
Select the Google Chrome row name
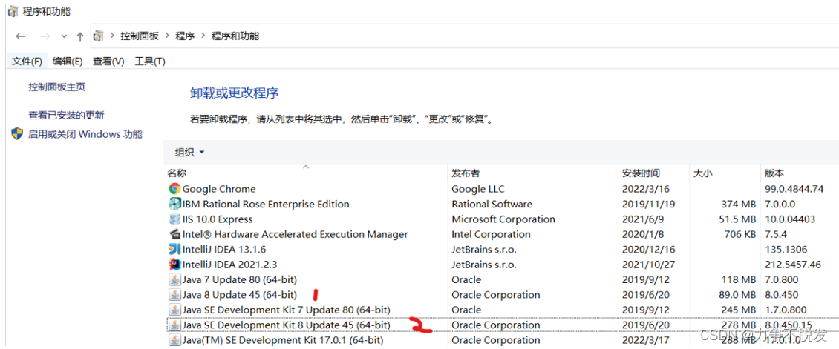pyautogui.click(x=219, y=189)
